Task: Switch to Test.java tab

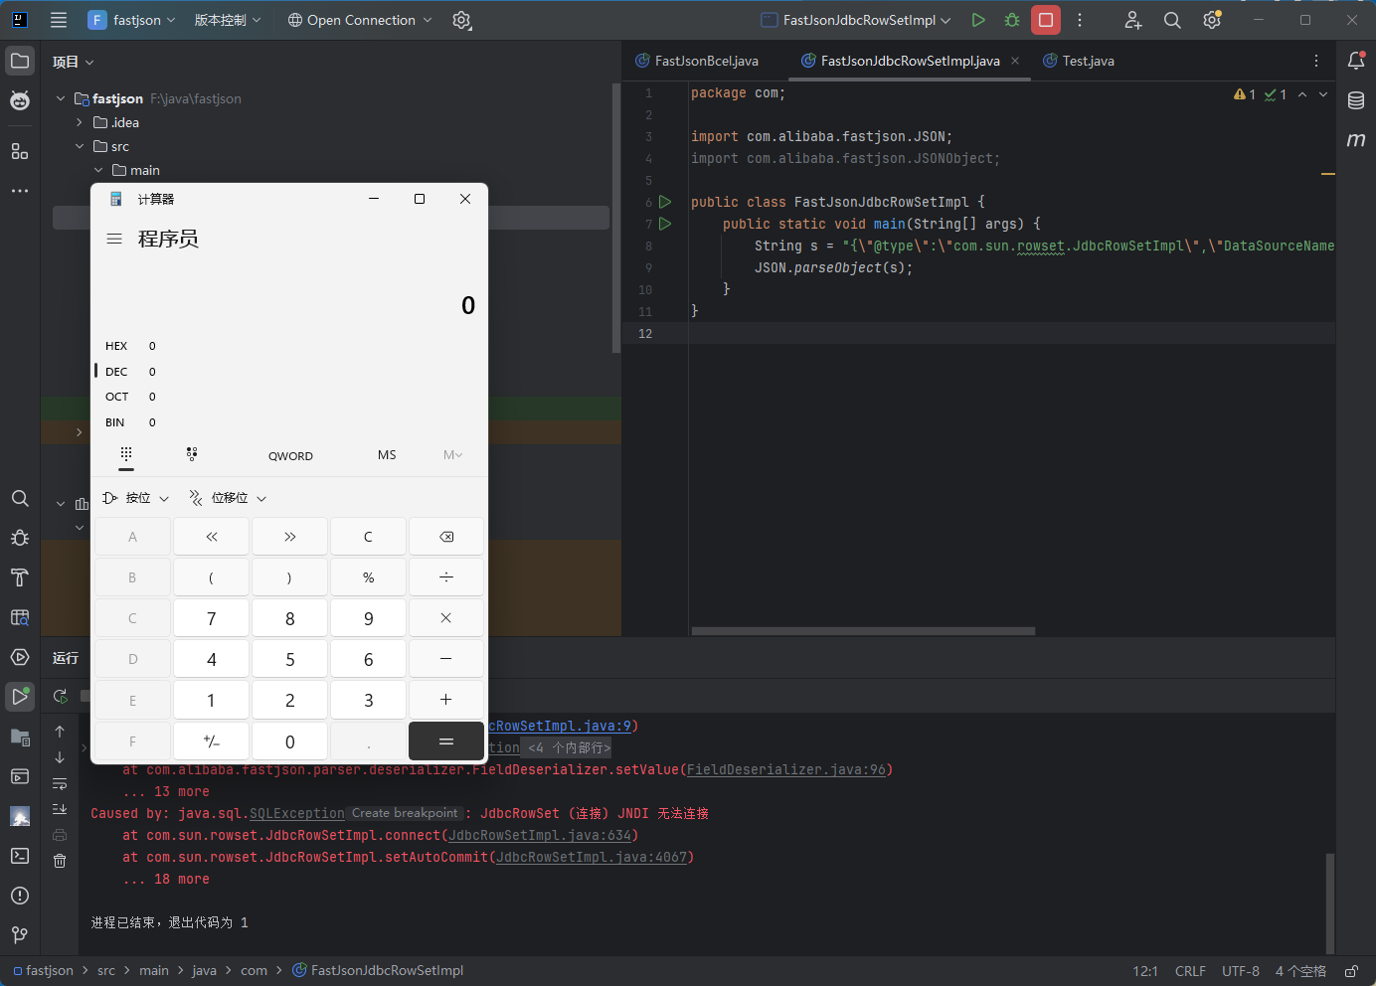Action: click(x=1079, y=61)
